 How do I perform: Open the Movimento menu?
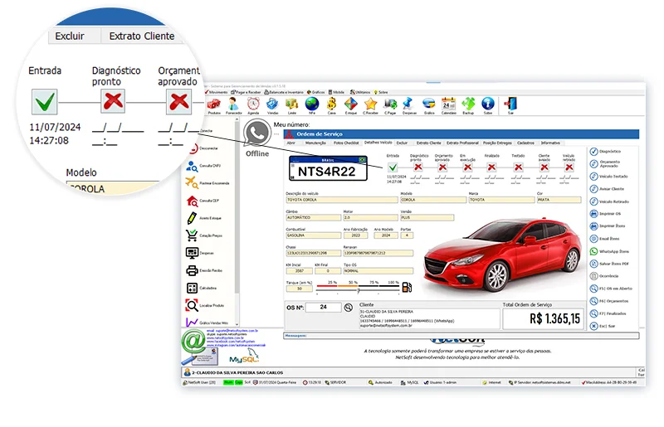pos(216,92)
